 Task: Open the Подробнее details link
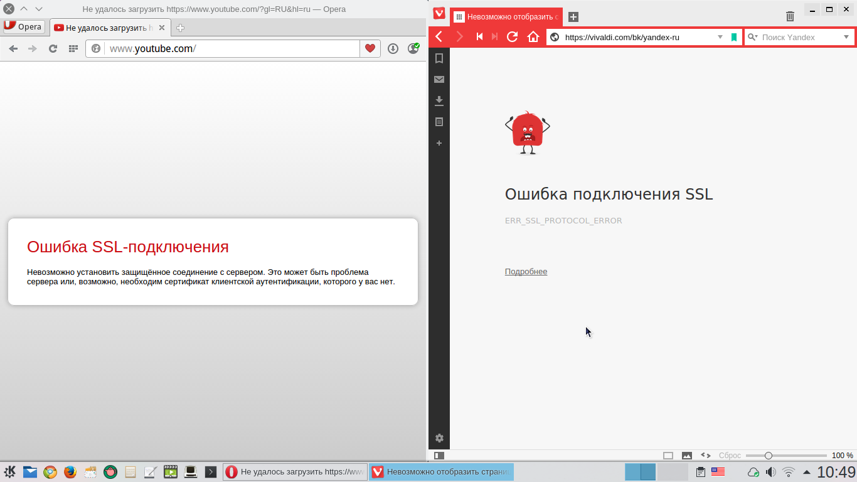pos(526,272)
